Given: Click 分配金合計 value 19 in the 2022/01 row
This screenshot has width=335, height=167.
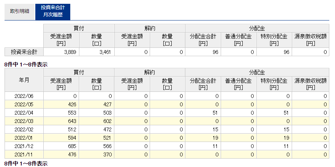Looking at the screenshot, I should pyautogui.click(x=215, y=138).
